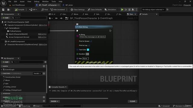Close the Components panel
Screen dimensions: 193x108
[x=18, y=14]
